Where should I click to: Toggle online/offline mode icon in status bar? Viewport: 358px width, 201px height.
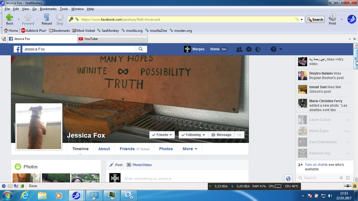click(x=347, y=186)
